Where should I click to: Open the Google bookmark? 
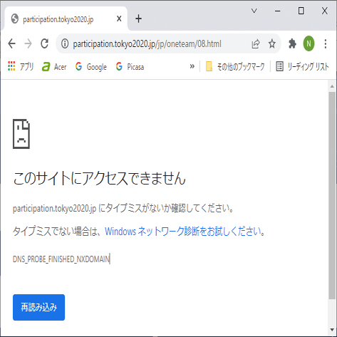pos(91,67)
